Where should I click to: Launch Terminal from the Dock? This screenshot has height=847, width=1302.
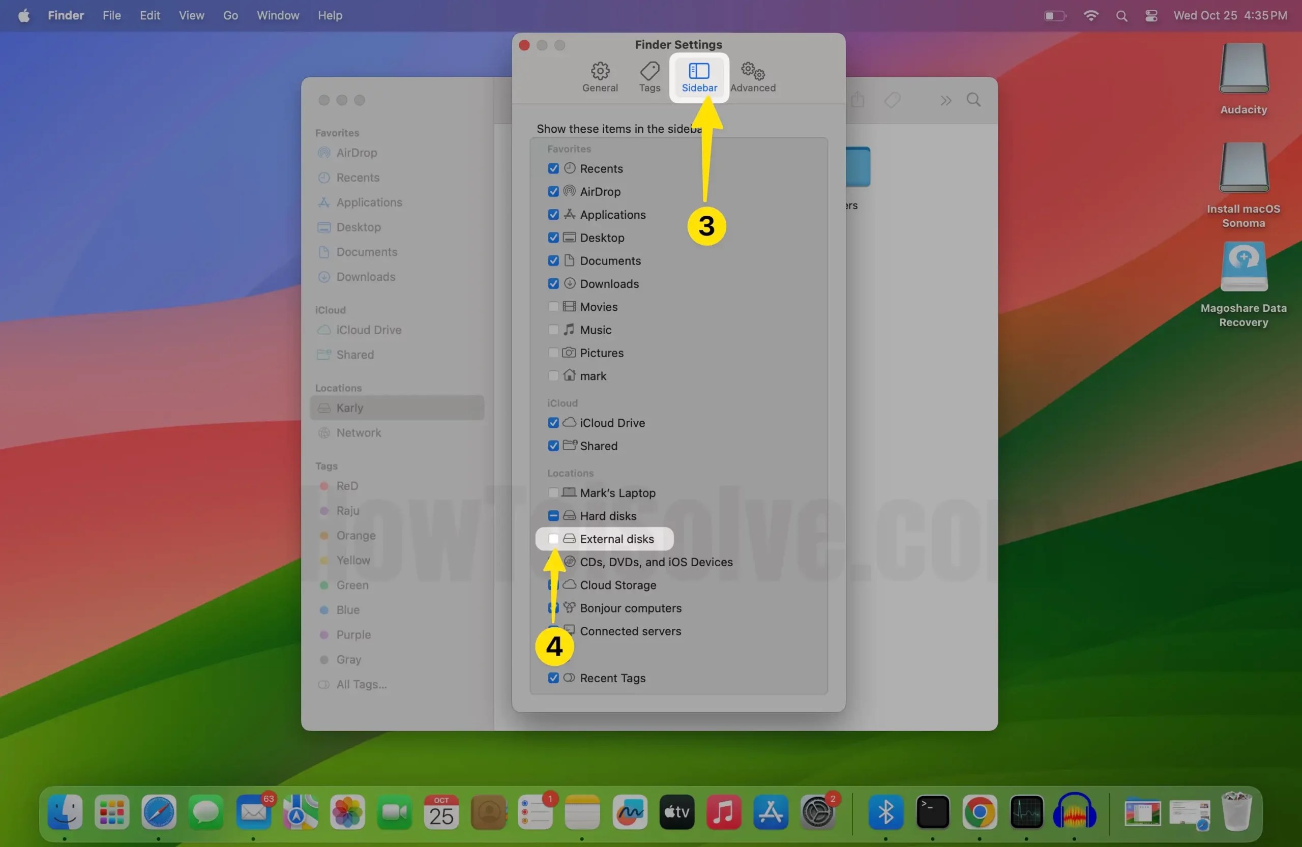coord(932,812)
